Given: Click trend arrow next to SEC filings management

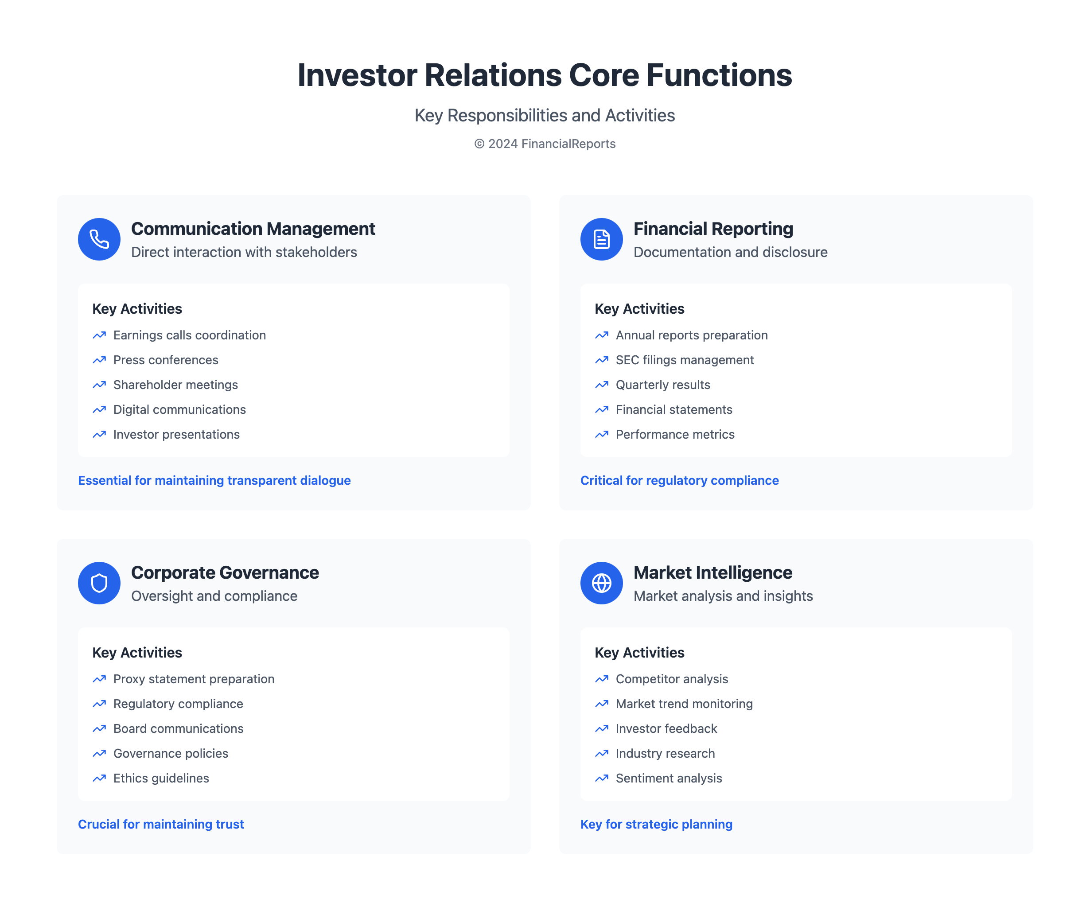Looking at the screenshot, I should click(x=602, y=360).
